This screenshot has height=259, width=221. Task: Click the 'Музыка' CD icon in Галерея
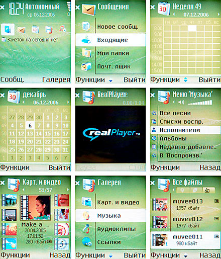87,215
